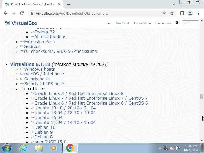Screen dimensions: 204x153
Task: Click external-link icon beside Extension Pack
Action: 22,41
